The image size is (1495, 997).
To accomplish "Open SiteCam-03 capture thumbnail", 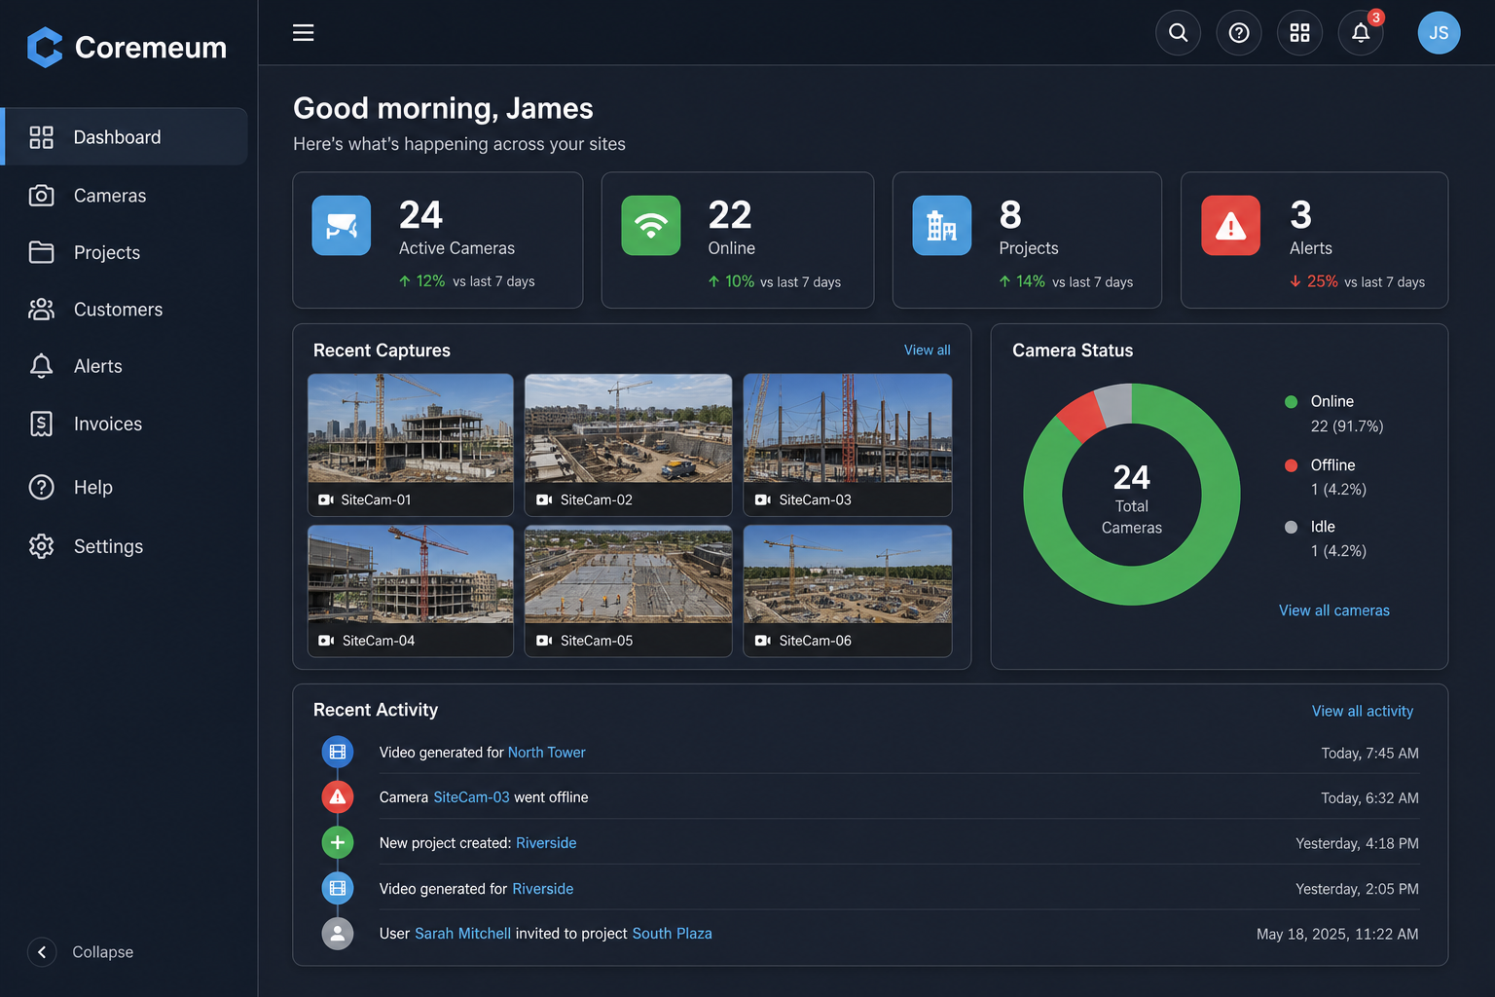I will [847, 445].
